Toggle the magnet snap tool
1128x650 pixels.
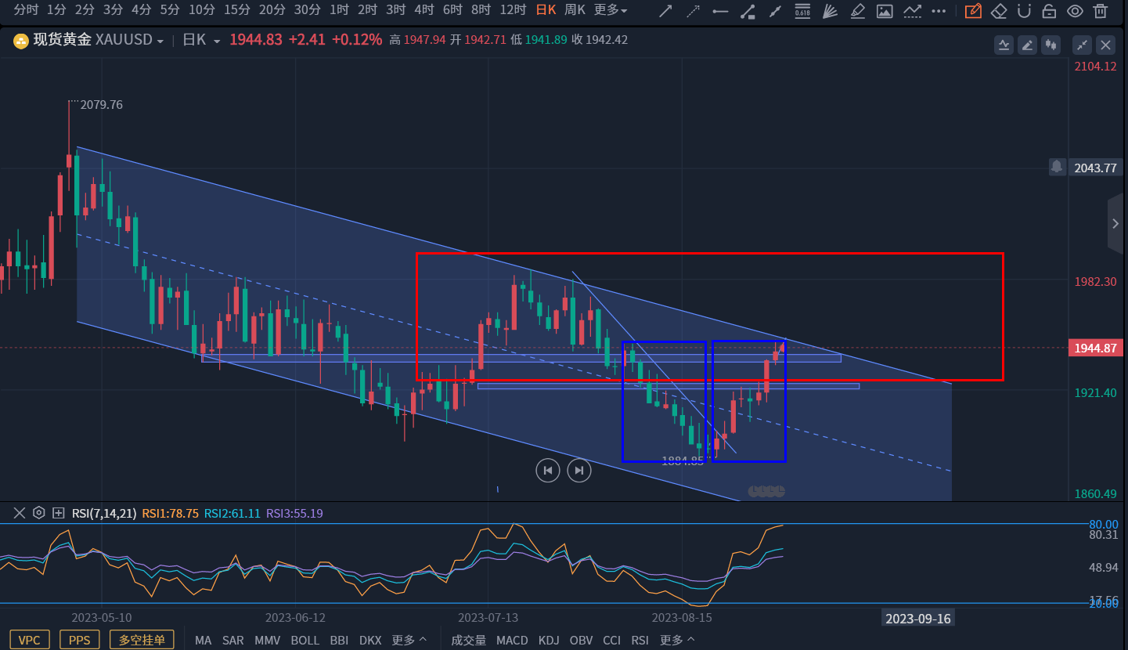click(1024, 11)
